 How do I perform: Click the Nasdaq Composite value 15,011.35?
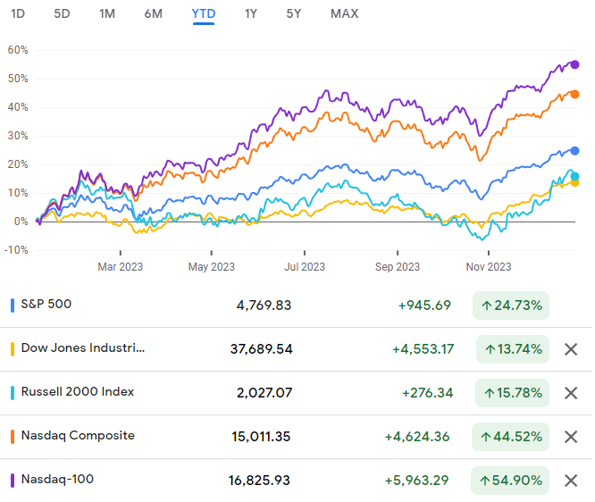261,437
